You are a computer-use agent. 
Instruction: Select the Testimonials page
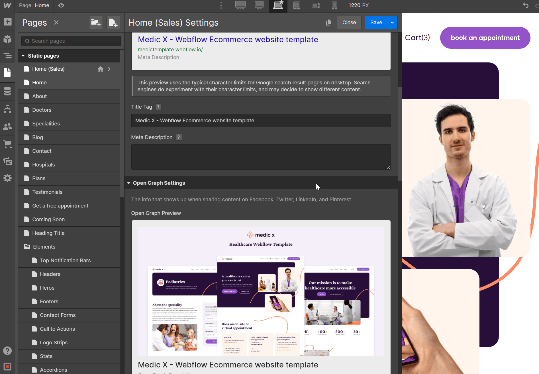coord(69,192)
